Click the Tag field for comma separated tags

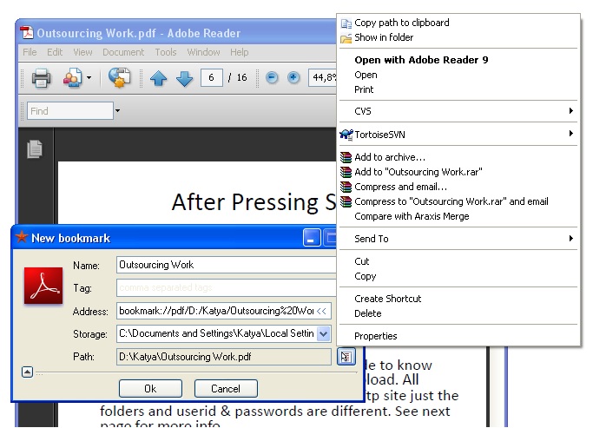[x=226, y=287]
